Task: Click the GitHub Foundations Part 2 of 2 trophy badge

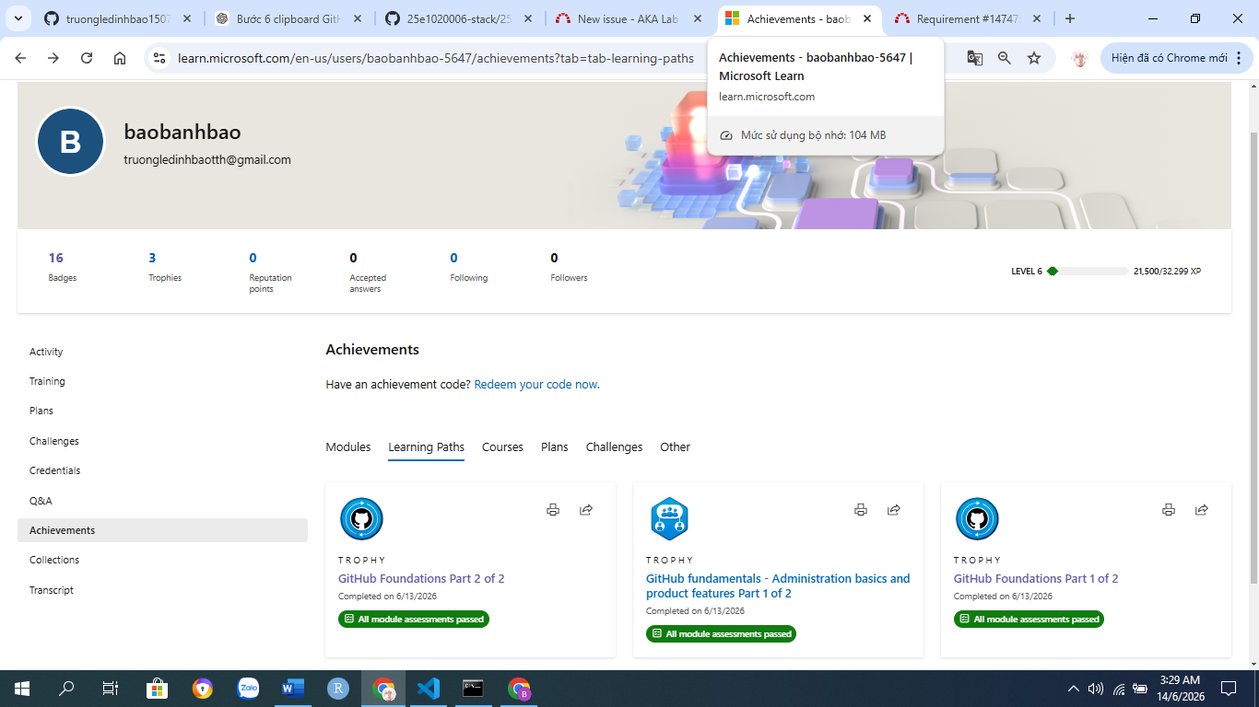Action: click(x=361, y=519)
